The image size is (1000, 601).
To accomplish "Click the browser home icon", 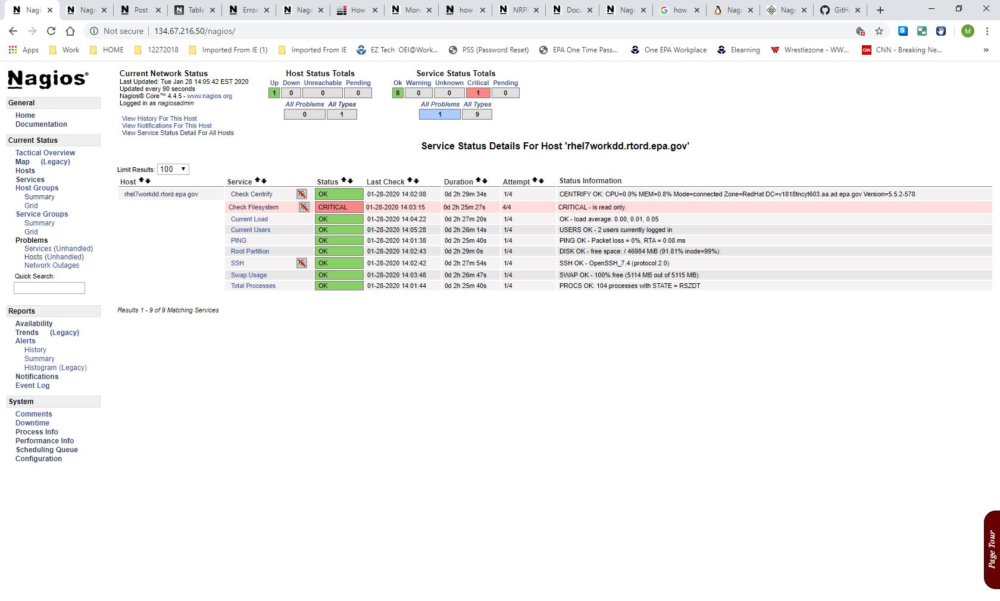I will pos(70,31).
